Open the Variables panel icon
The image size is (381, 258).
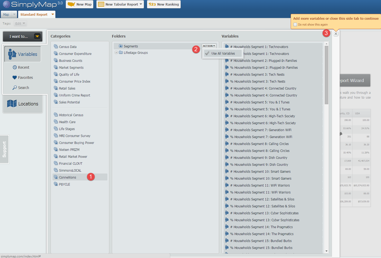(x=12, y=54)
